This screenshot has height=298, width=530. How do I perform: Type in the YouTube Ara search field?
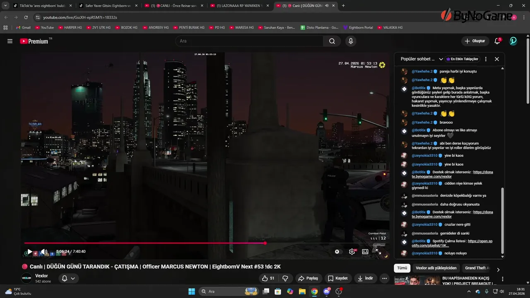pos(249,41)
